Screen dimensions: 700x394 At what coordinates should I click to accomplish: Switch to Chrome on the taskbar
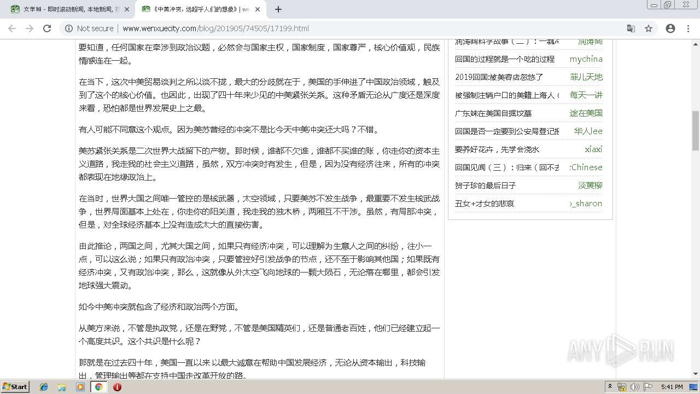[98, 387]
